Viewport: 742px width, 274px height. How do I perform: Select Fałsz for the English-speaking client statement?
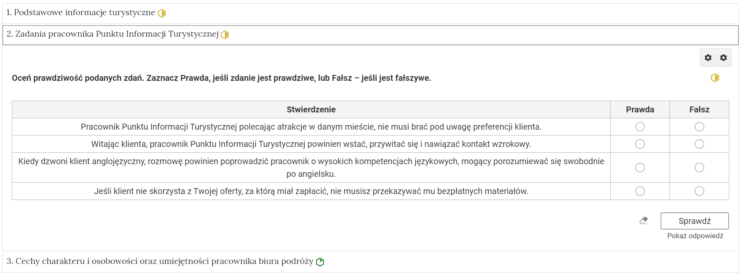699,167
